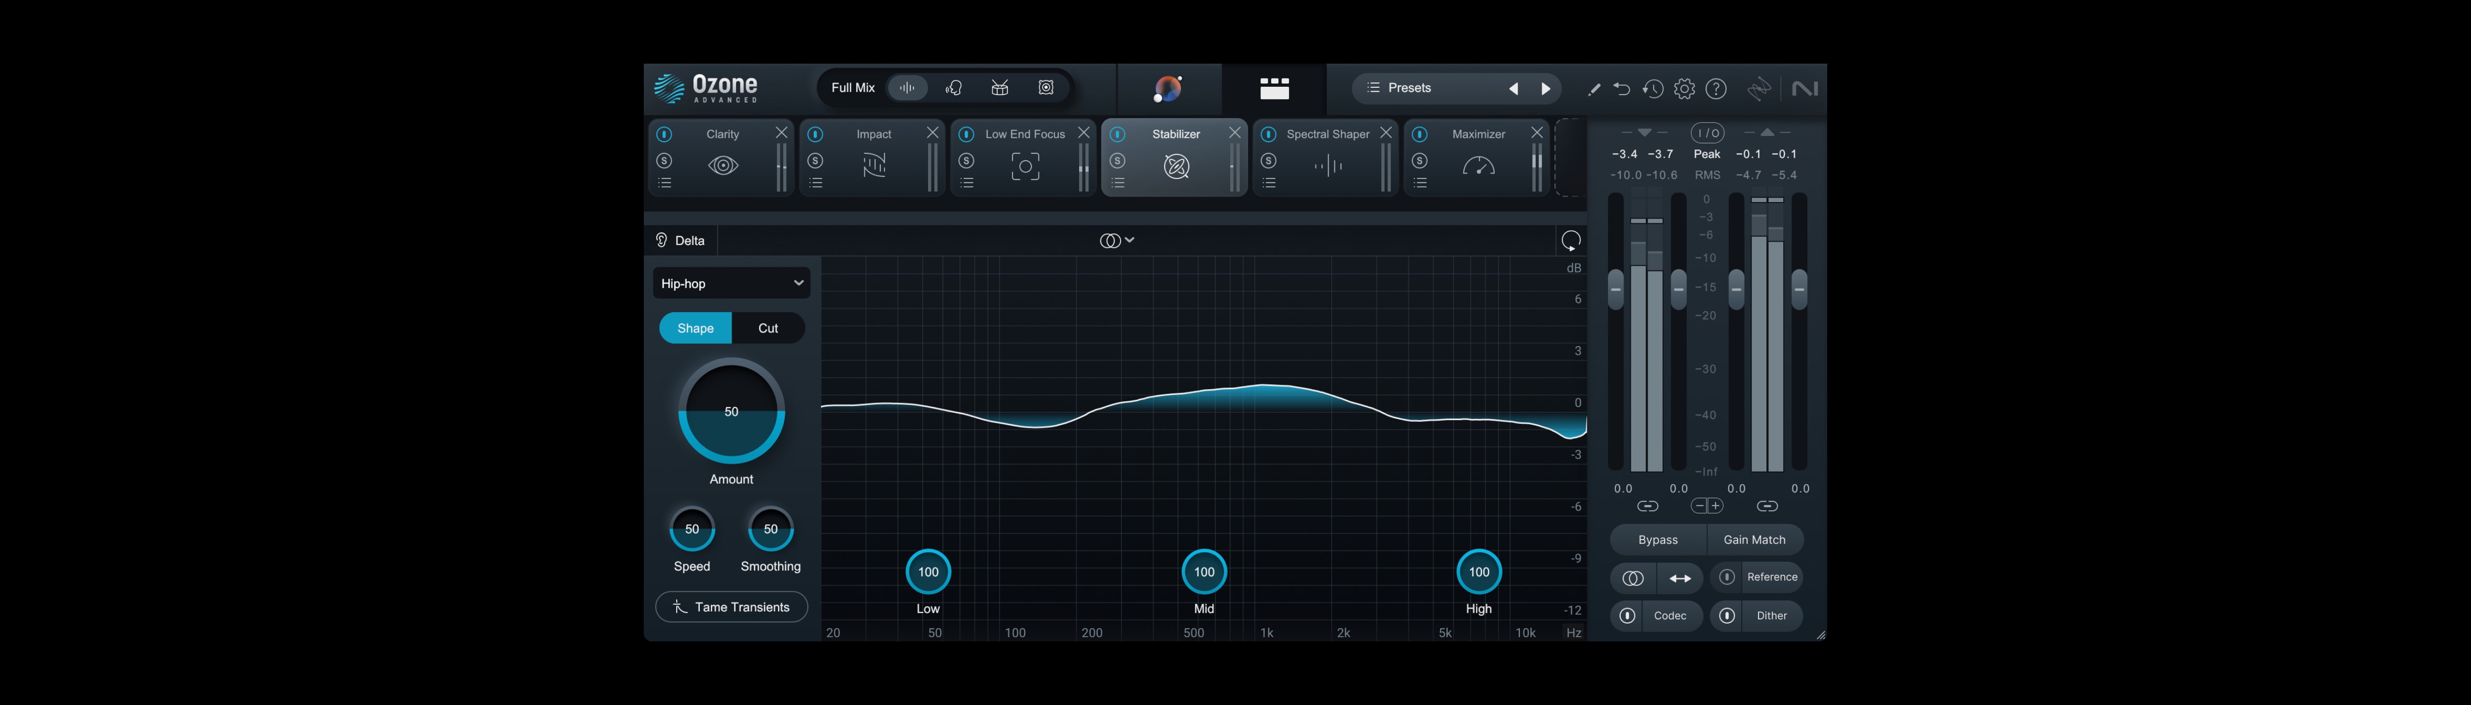Open Spectral Shaper preset list
The height and width of the screenshot is (705, 2471).
coord(1269,183)
